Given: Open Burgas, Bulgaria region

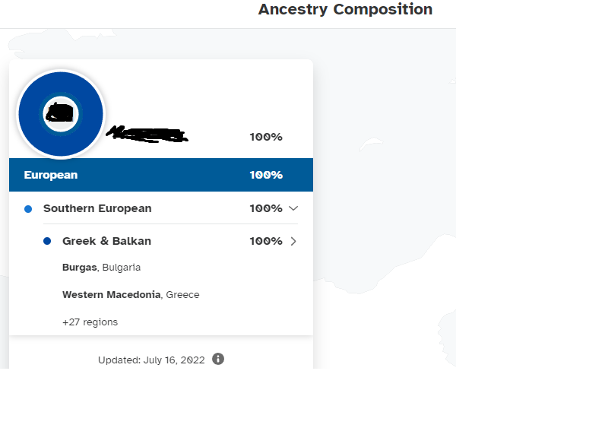Looking at the screenshot, I should point(101,268).
